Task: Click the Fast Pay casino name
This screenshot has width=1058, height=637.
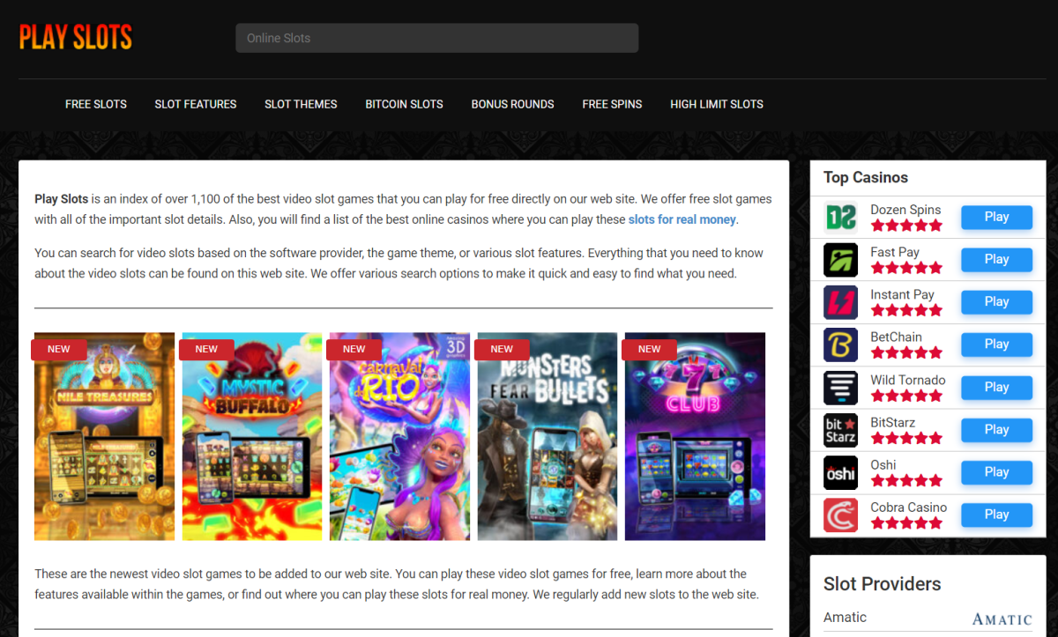Action: pyautogui.click(x=895, y=252)
